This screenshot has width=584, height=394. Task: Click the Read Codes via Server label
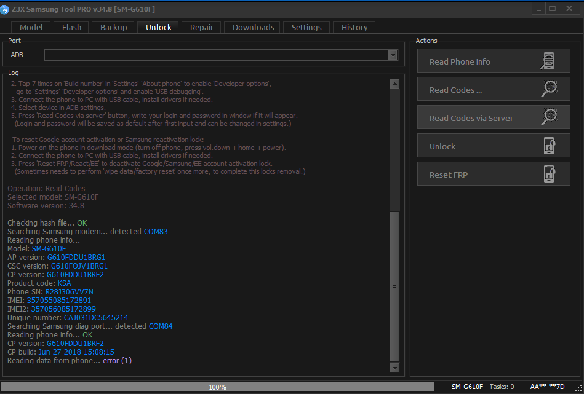[471, 118]
